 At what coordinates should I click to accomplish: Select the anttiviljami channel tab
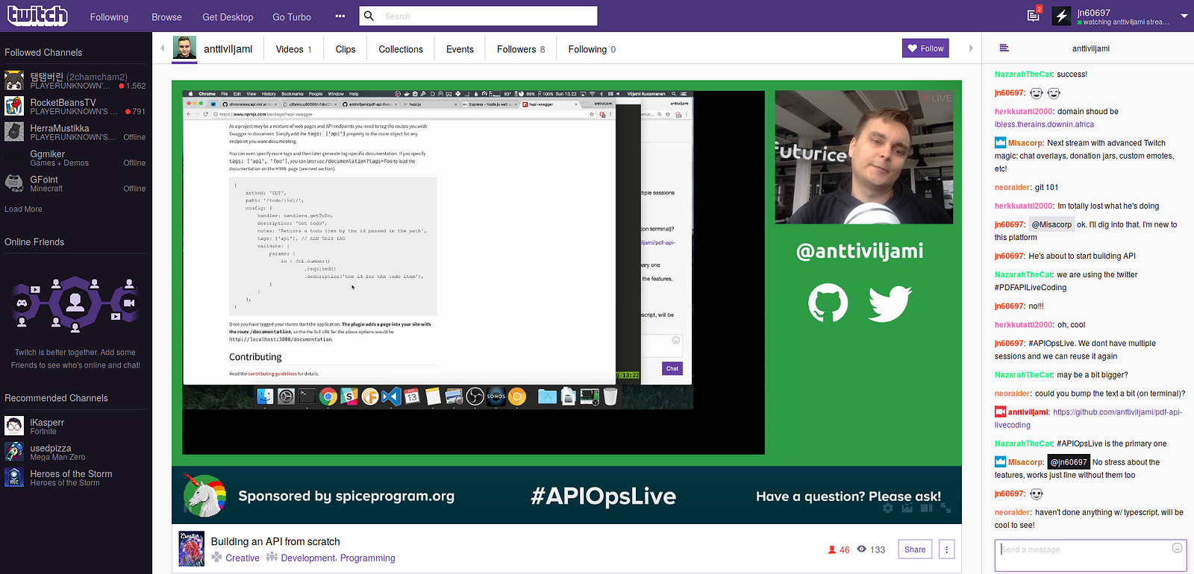[x=228, y=49]
